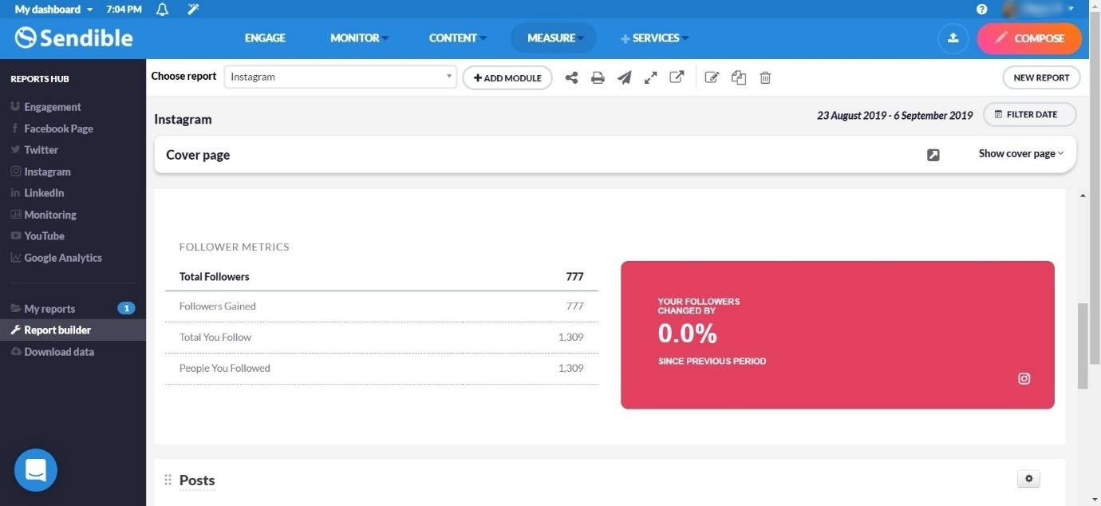Click the Cover page title
Viewport: 1101px width, 506px height.
click(198, 155)
